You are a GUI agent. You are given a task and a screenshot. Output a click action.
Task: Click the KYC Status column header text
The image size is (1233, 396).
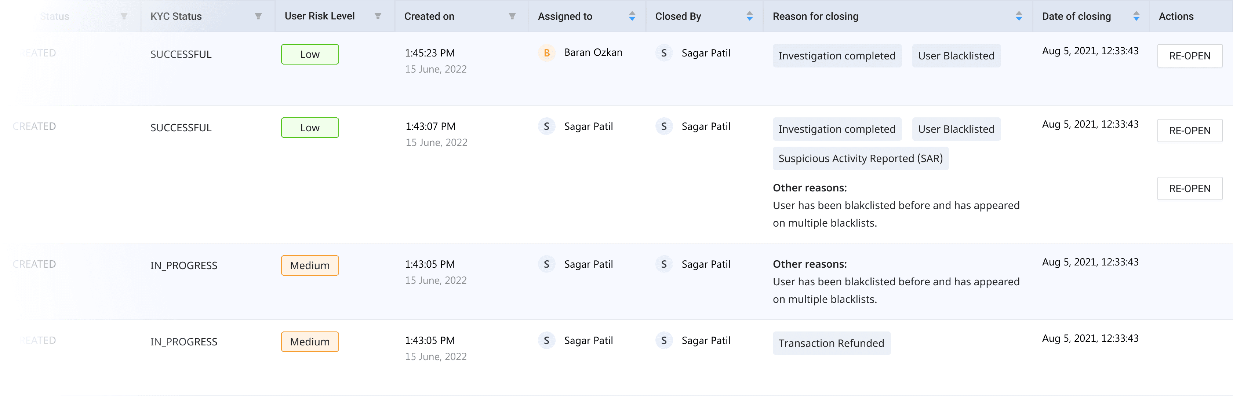(x=176, y=16)
